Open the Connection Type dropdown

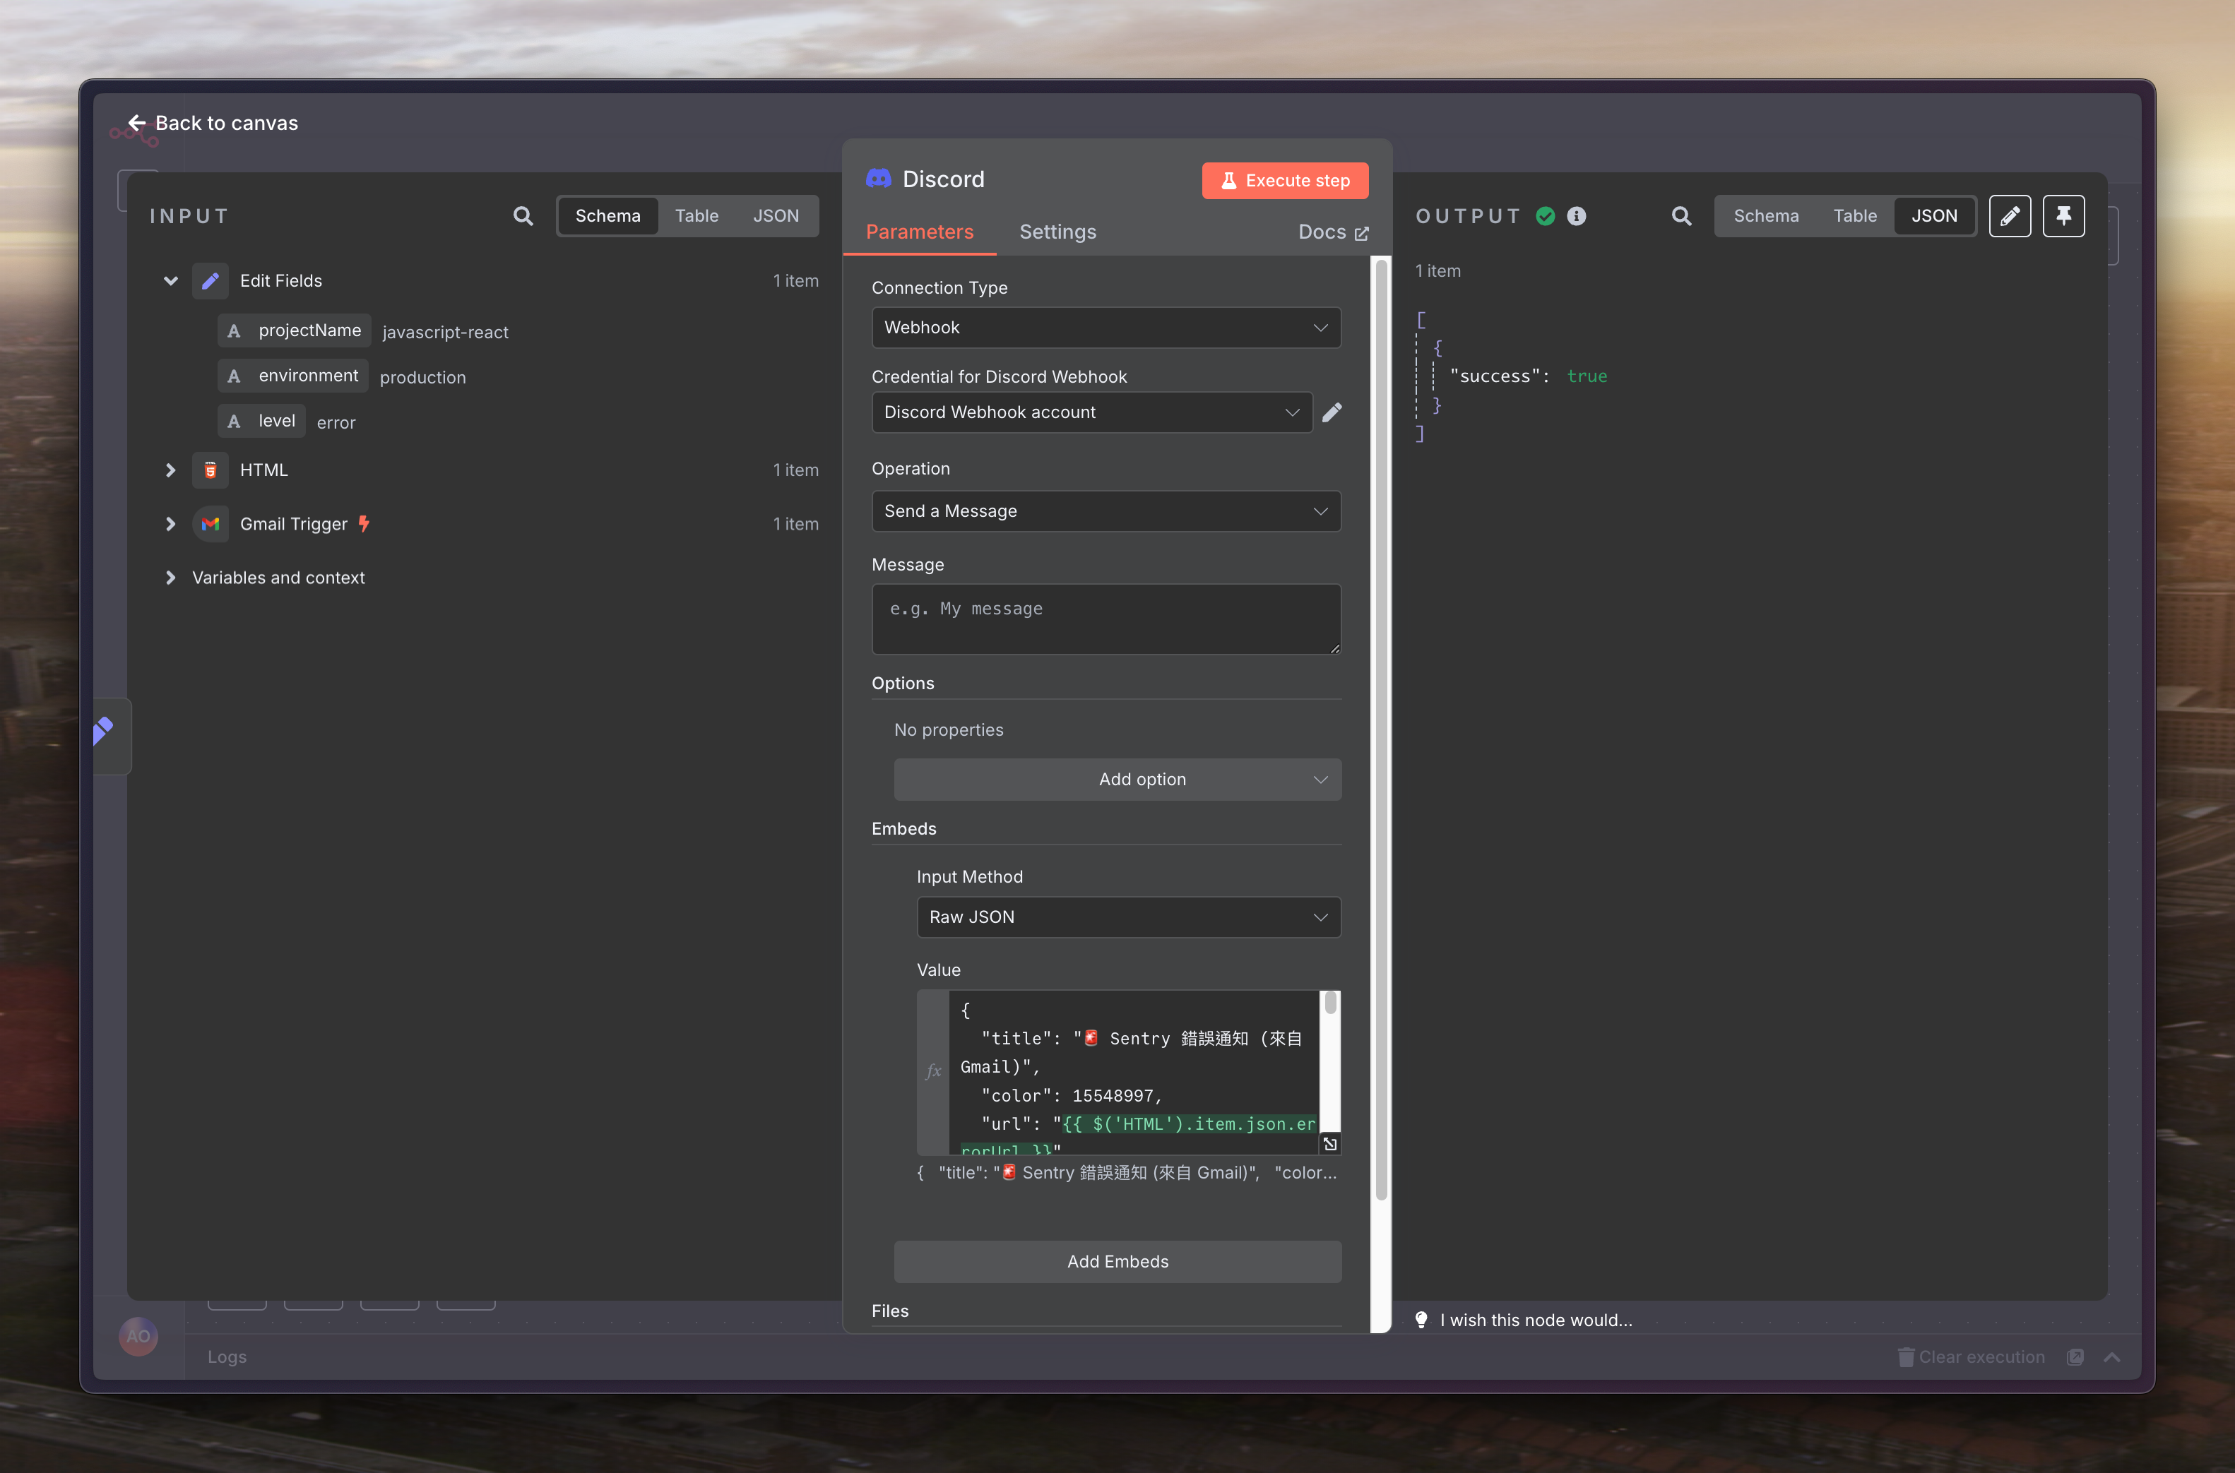click(x=1105, y=328)
